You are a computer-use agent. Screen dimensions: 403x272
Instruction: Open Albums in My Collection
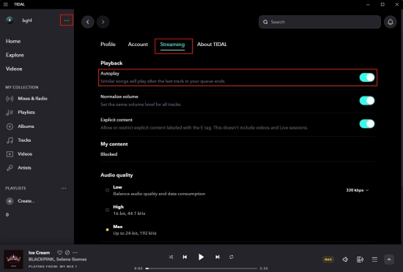click(x=20, y=126)
